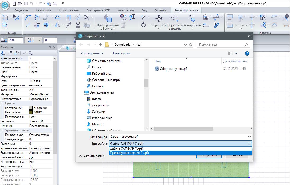Go up one folder level arrow
290x185 pixels.
pos(101,45)
